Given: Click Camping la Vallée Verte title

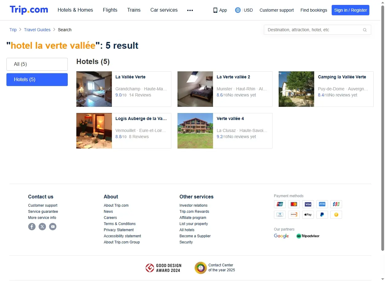Looking at the screenshot, I should click(342, 77).
